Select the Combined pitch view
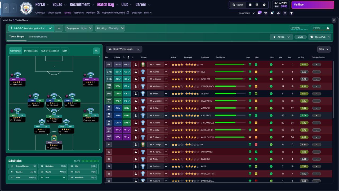This screenshot has height=191, width=339. [15, 51]
